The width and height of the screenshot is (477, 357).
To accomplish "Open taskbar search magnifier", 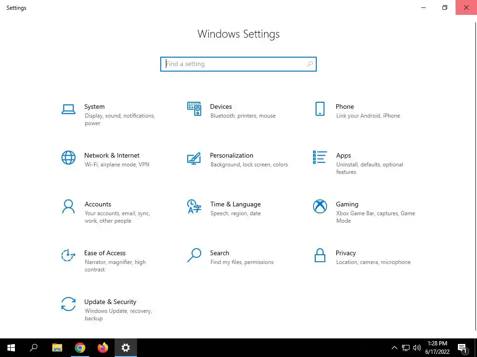I will click(34, 348).
